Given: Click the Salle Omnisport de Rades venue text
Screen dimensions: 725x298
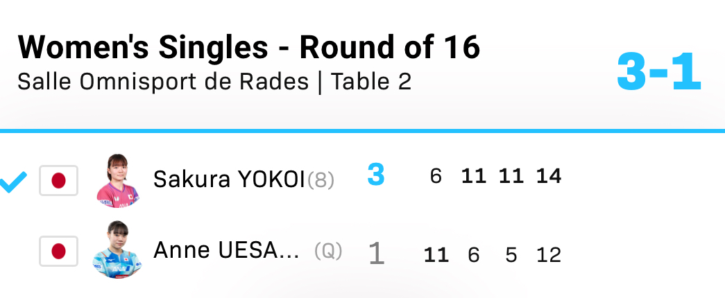Looking at the screenshot, I should click(x=162, y=82).
